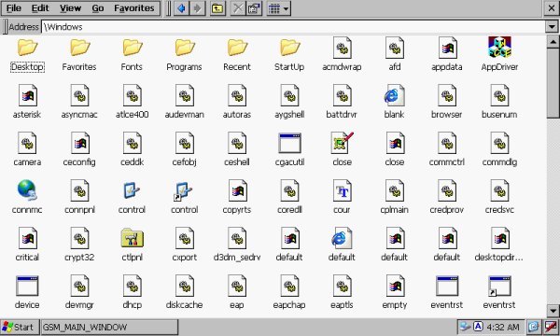
Task: Click the taskbar clock 4:32 AM
Action: point(503,327)
